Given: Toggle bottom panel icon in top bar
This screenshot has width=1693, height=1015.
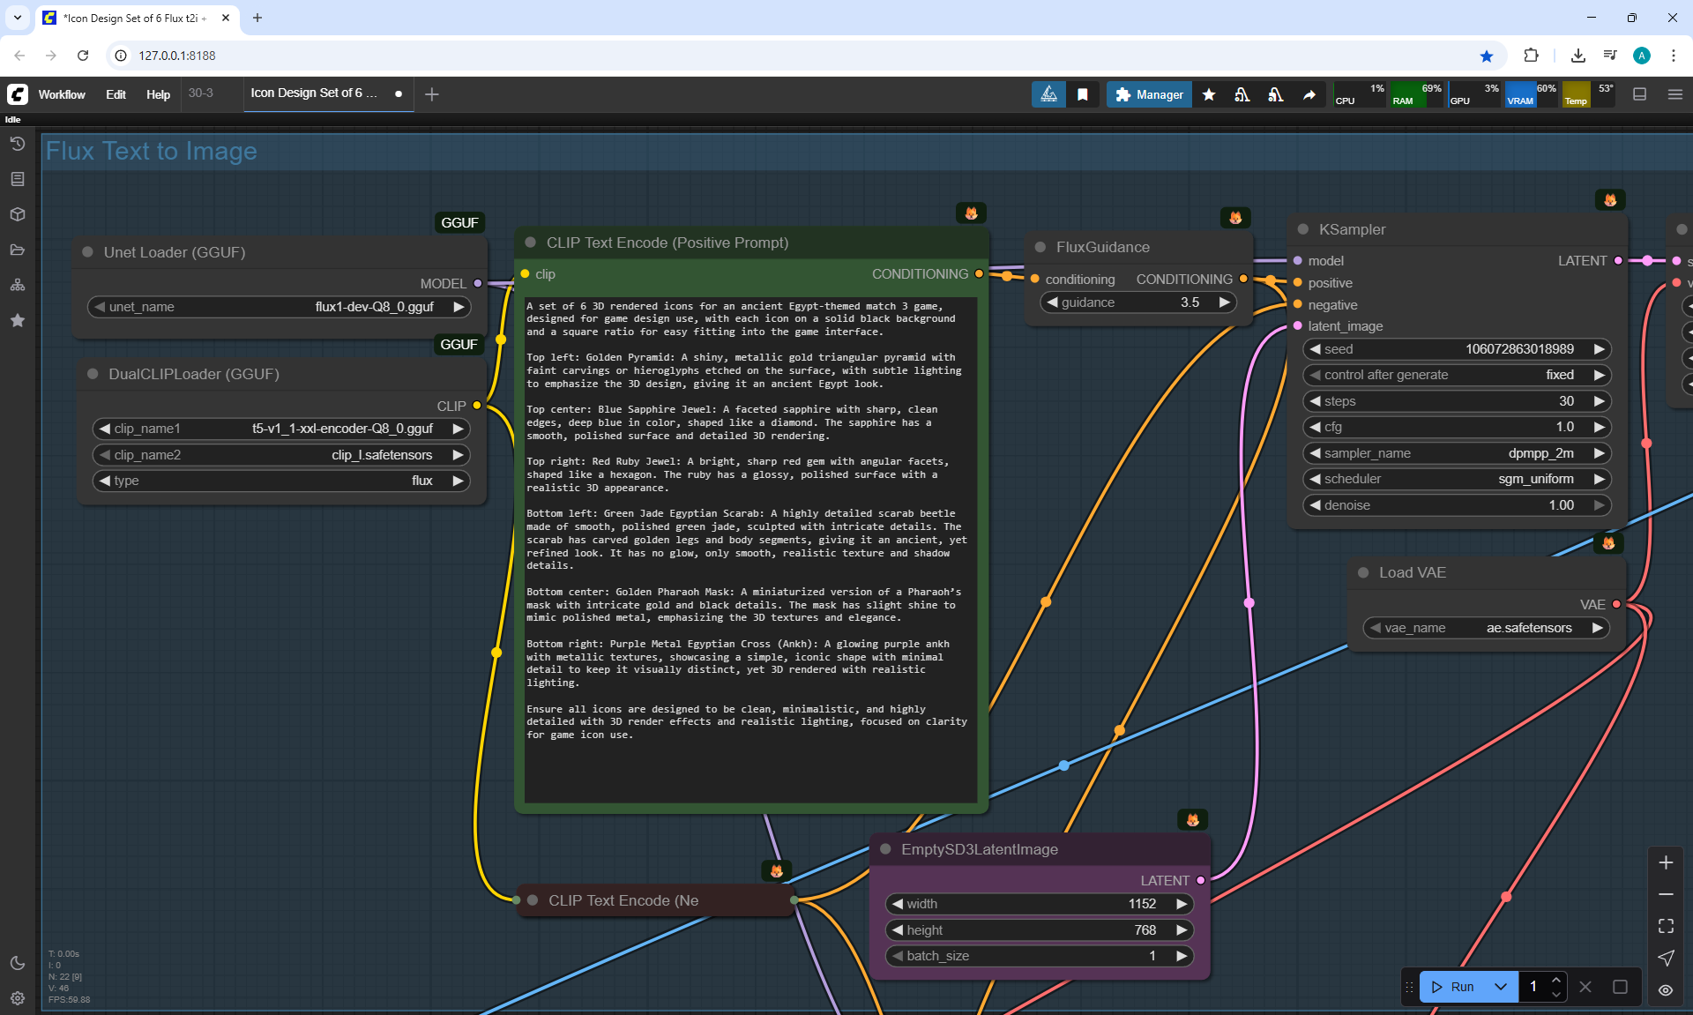Looking at the screenshot, I should (x=1640, y=94).
